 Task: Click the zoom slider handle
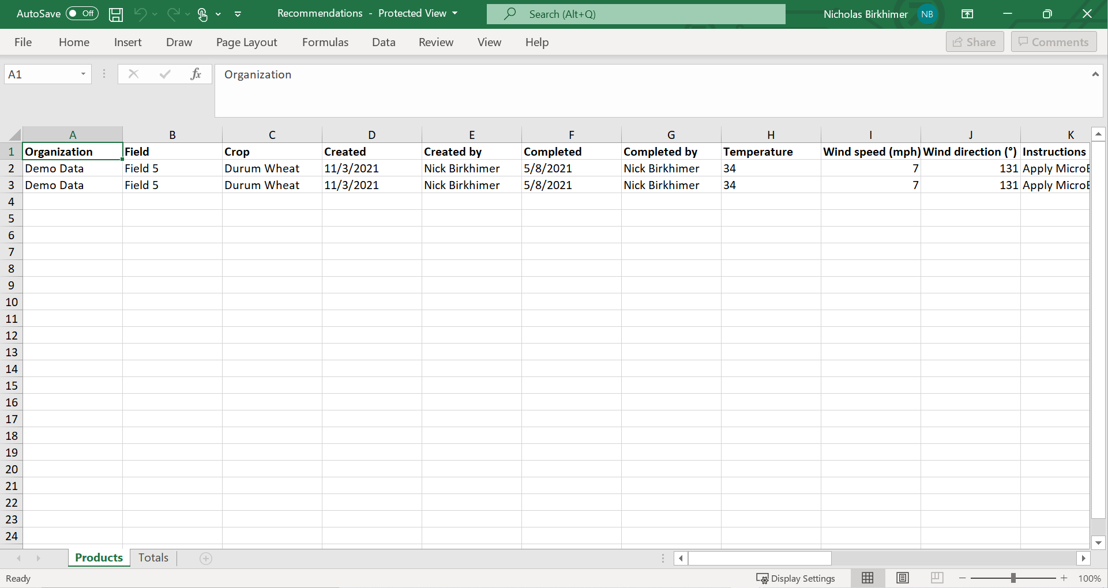1013,578
